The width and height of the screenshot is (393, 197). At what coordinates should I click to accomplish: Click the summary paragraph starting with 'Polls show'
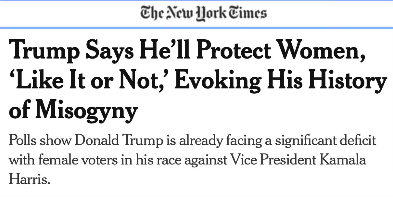(192, 160)
